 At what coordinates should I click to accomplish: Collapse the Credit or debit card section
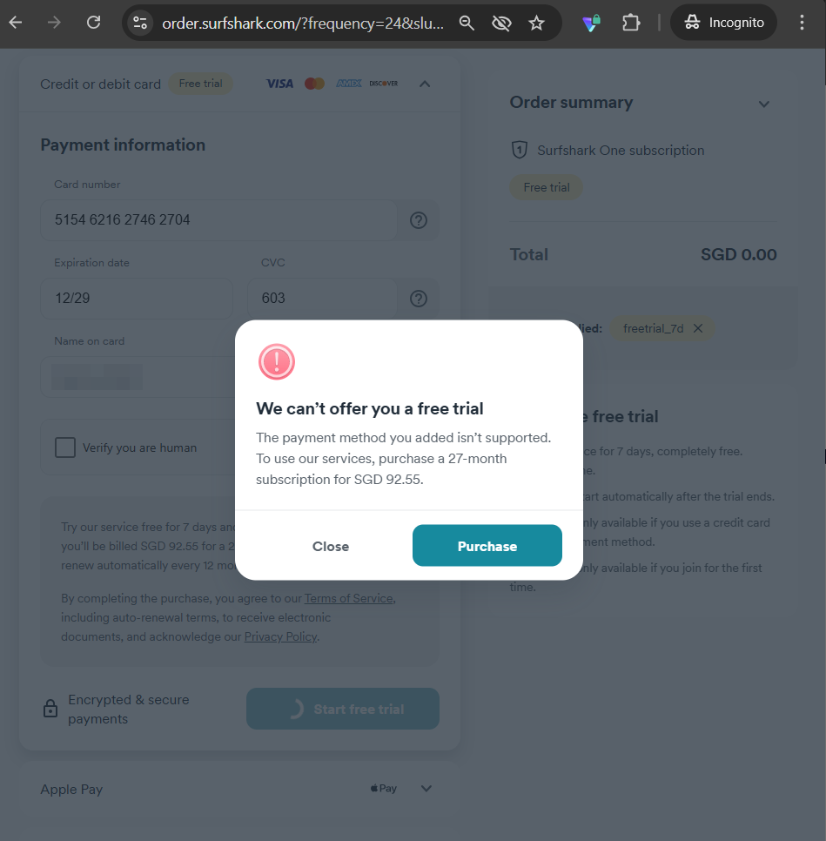click(425, 84)
